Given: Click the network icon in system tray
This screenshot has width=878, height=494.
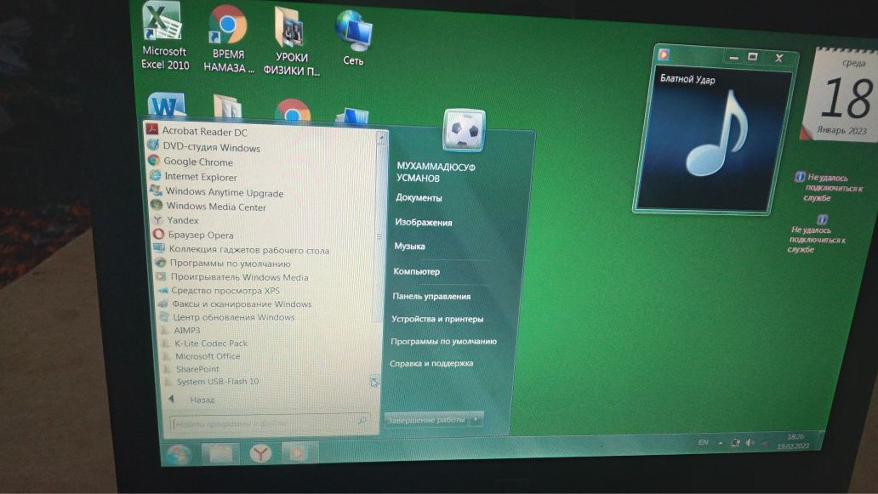Looking at the screenshot, I should (x=735, y=442).
